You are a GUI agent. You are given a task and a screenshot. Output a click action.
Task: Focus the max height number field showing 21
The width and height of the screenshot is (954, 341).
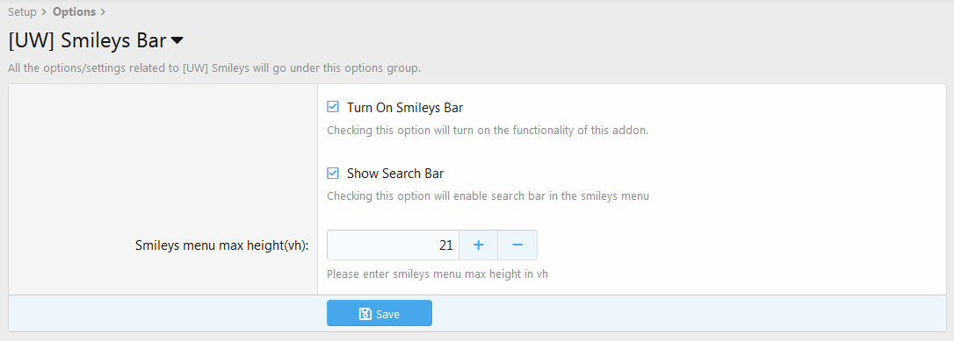pos(393,245)
